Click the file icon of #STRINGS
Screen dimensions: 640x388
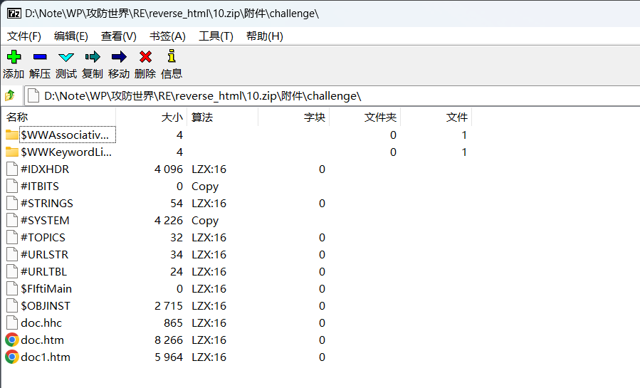12,203
